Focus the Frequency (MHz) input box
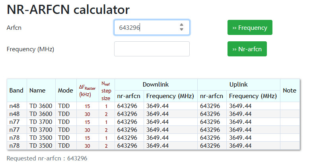315x164 pixels. coord(152,49)
